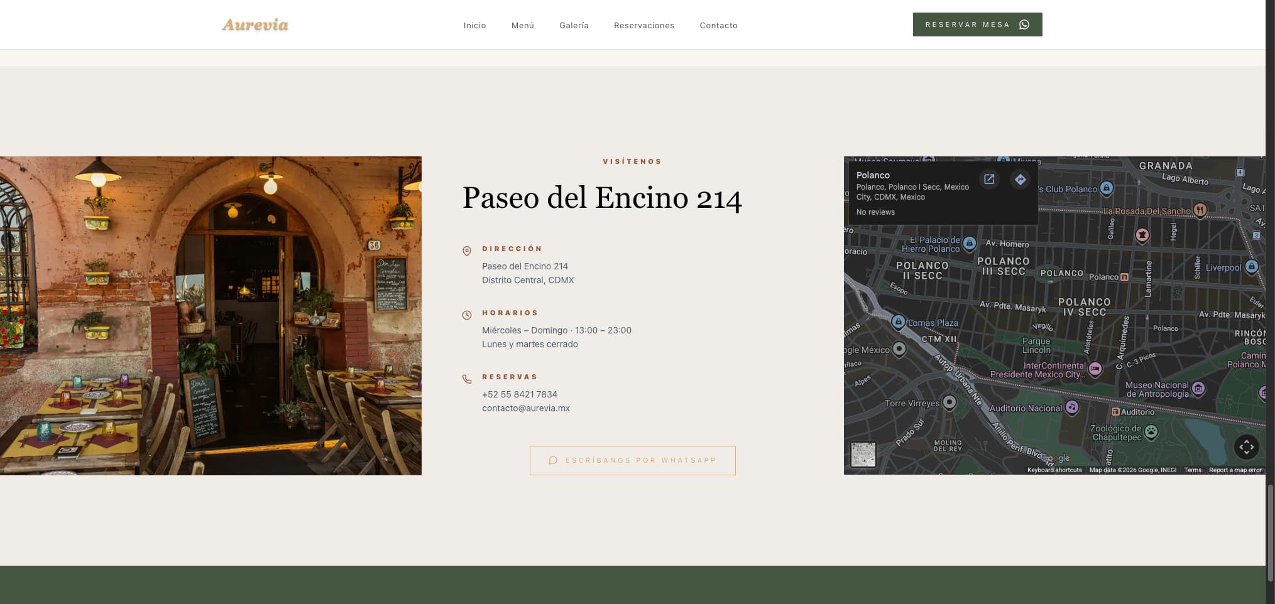Viewport: 1275px width, 604px height.
Task: Click the chess piece marker near Galileo street
Action: click(x=1142, y=235)
